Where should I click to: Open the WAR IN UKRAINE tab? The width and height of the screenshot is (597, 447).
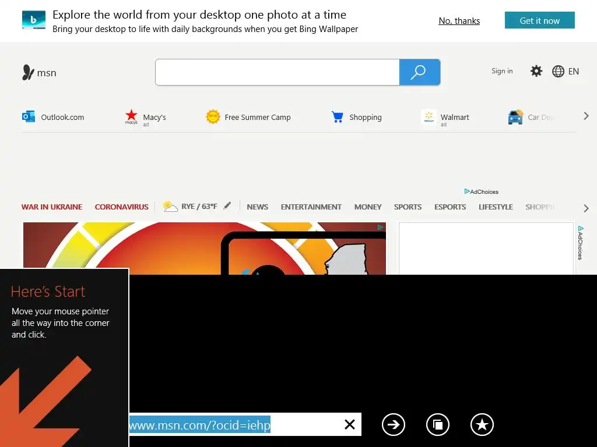[52, 207]
